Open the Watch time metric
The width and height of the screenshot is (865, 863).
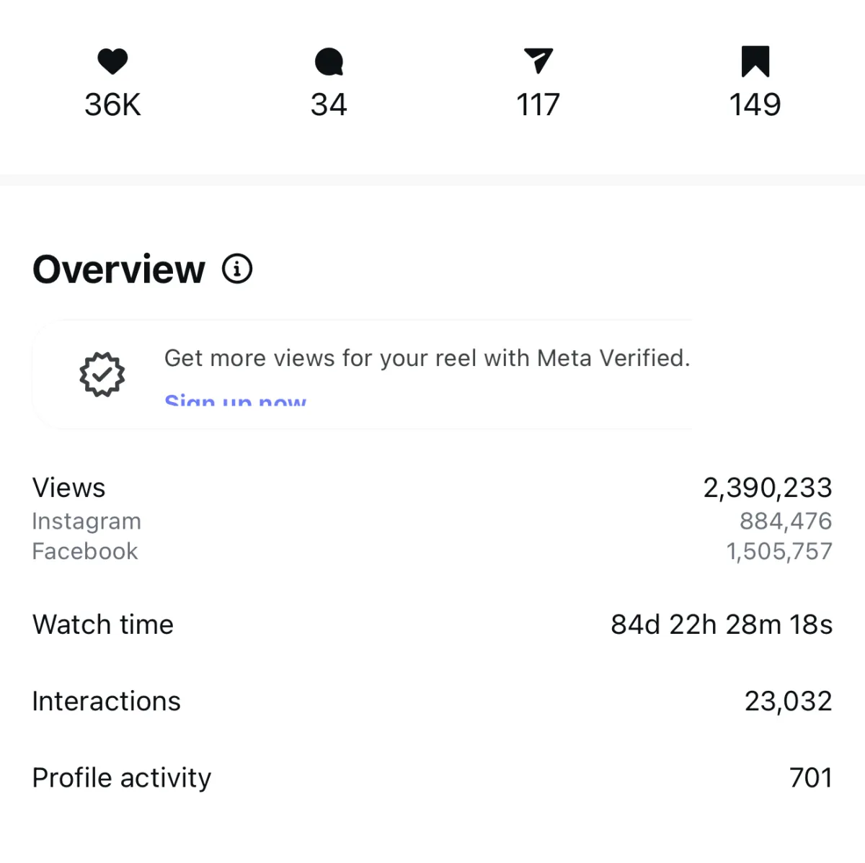(x=103, y=625)
